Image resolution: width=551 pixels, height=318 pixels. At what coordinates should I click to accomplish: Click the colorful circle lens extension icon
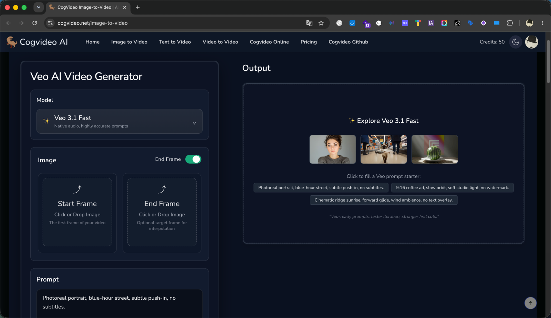(444, 23)
